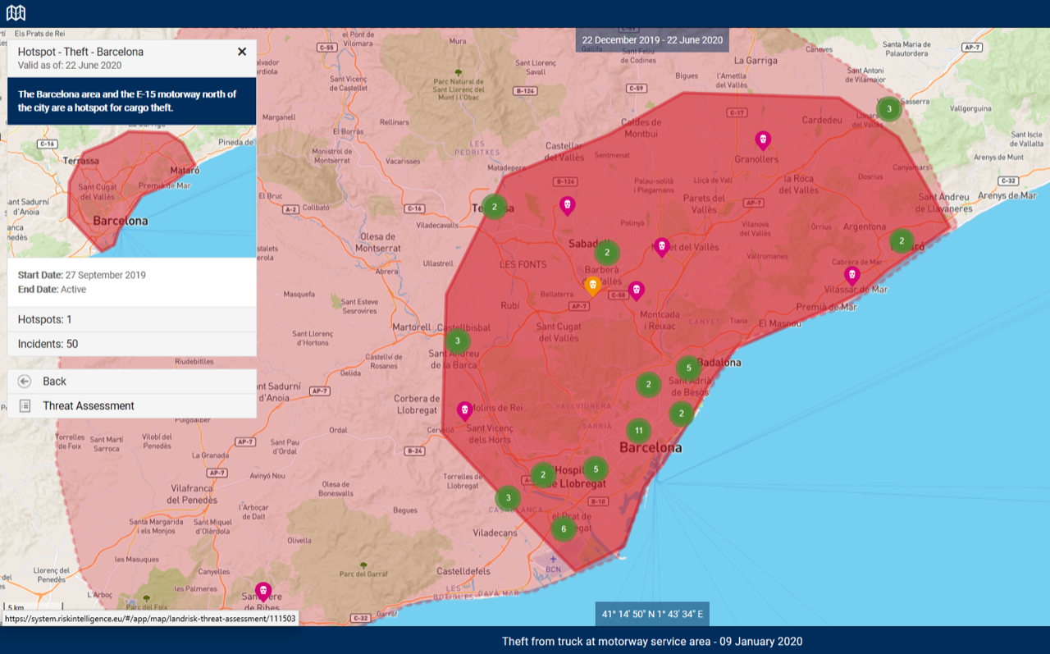This screenshot has width=1050, height=654.
Task: Open the 3-incident cluster near Castellbisbal
Action: (x=458, y=341)
